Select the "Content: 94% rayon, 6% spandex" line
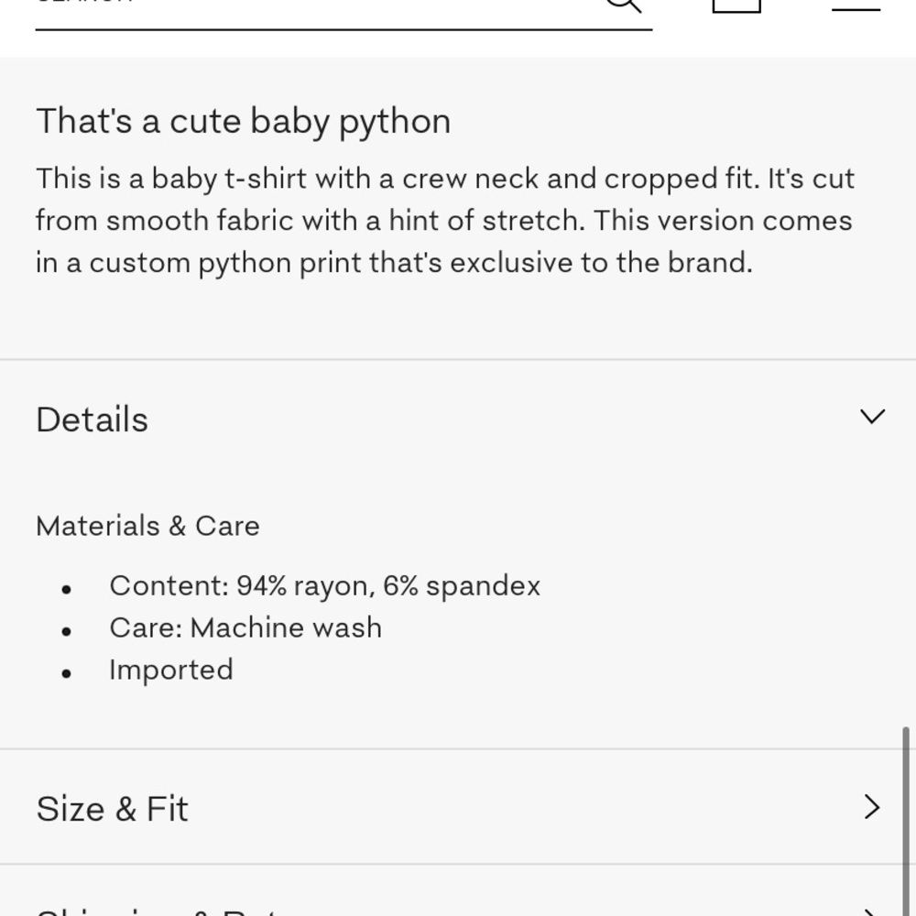This screenshot has width=916, height=916. point(324,585)
